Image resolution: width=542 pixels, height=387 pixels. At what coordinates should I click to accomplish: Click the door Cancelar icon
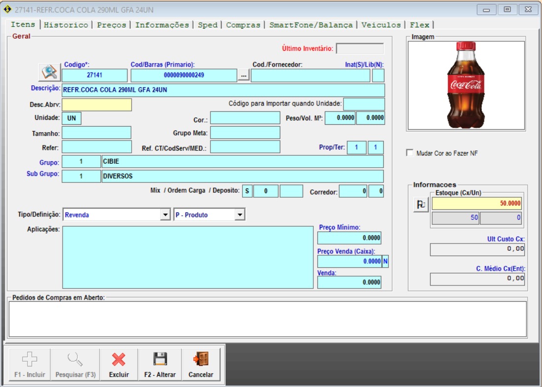[201, 360]
